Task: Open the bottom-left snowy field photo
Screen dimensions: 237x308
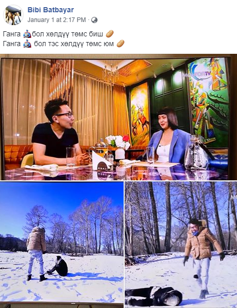Action: pos(62,245)
